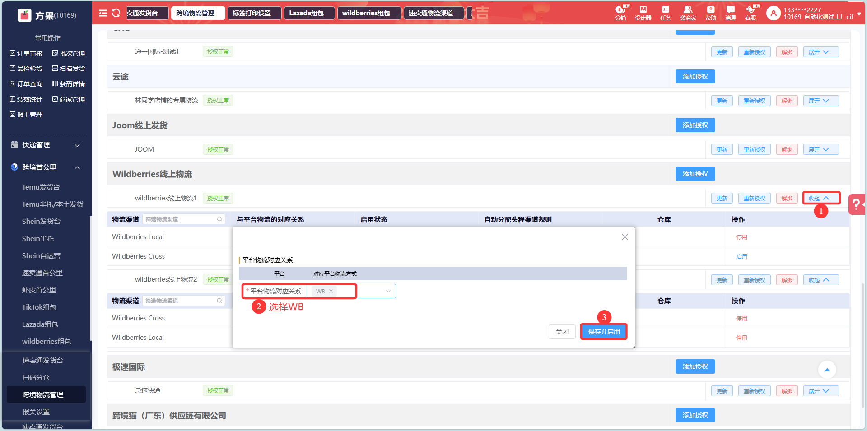Open the 订单审核 shortcut
Viewport: 867px width, 431px height.
pos(26,53)
